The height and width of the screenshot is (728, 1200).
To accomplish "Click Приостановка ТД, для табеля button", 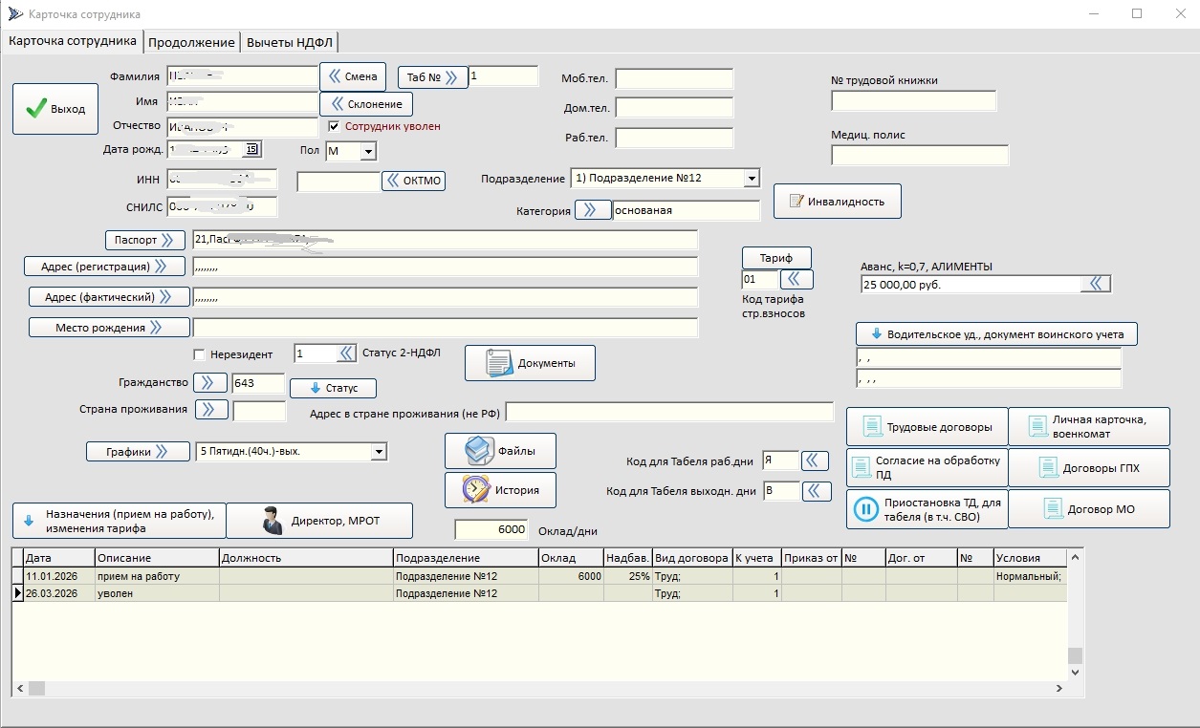I will 927,509.
